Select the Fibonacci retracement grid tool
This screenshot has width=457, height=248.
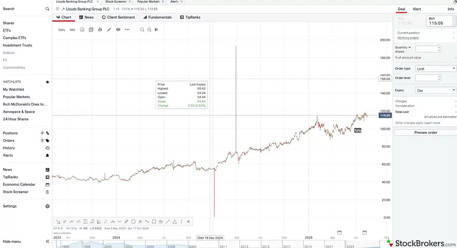coord(85,222)
